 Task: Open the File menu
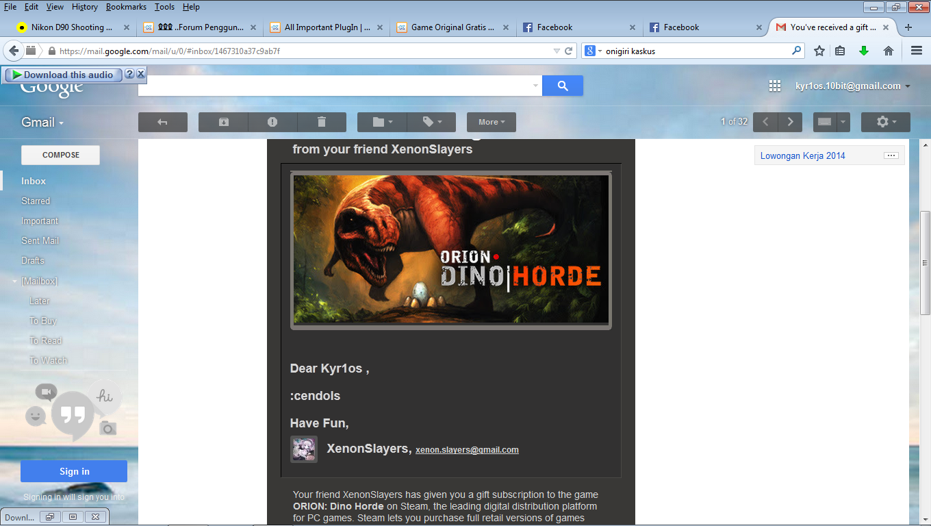point(10,7)
